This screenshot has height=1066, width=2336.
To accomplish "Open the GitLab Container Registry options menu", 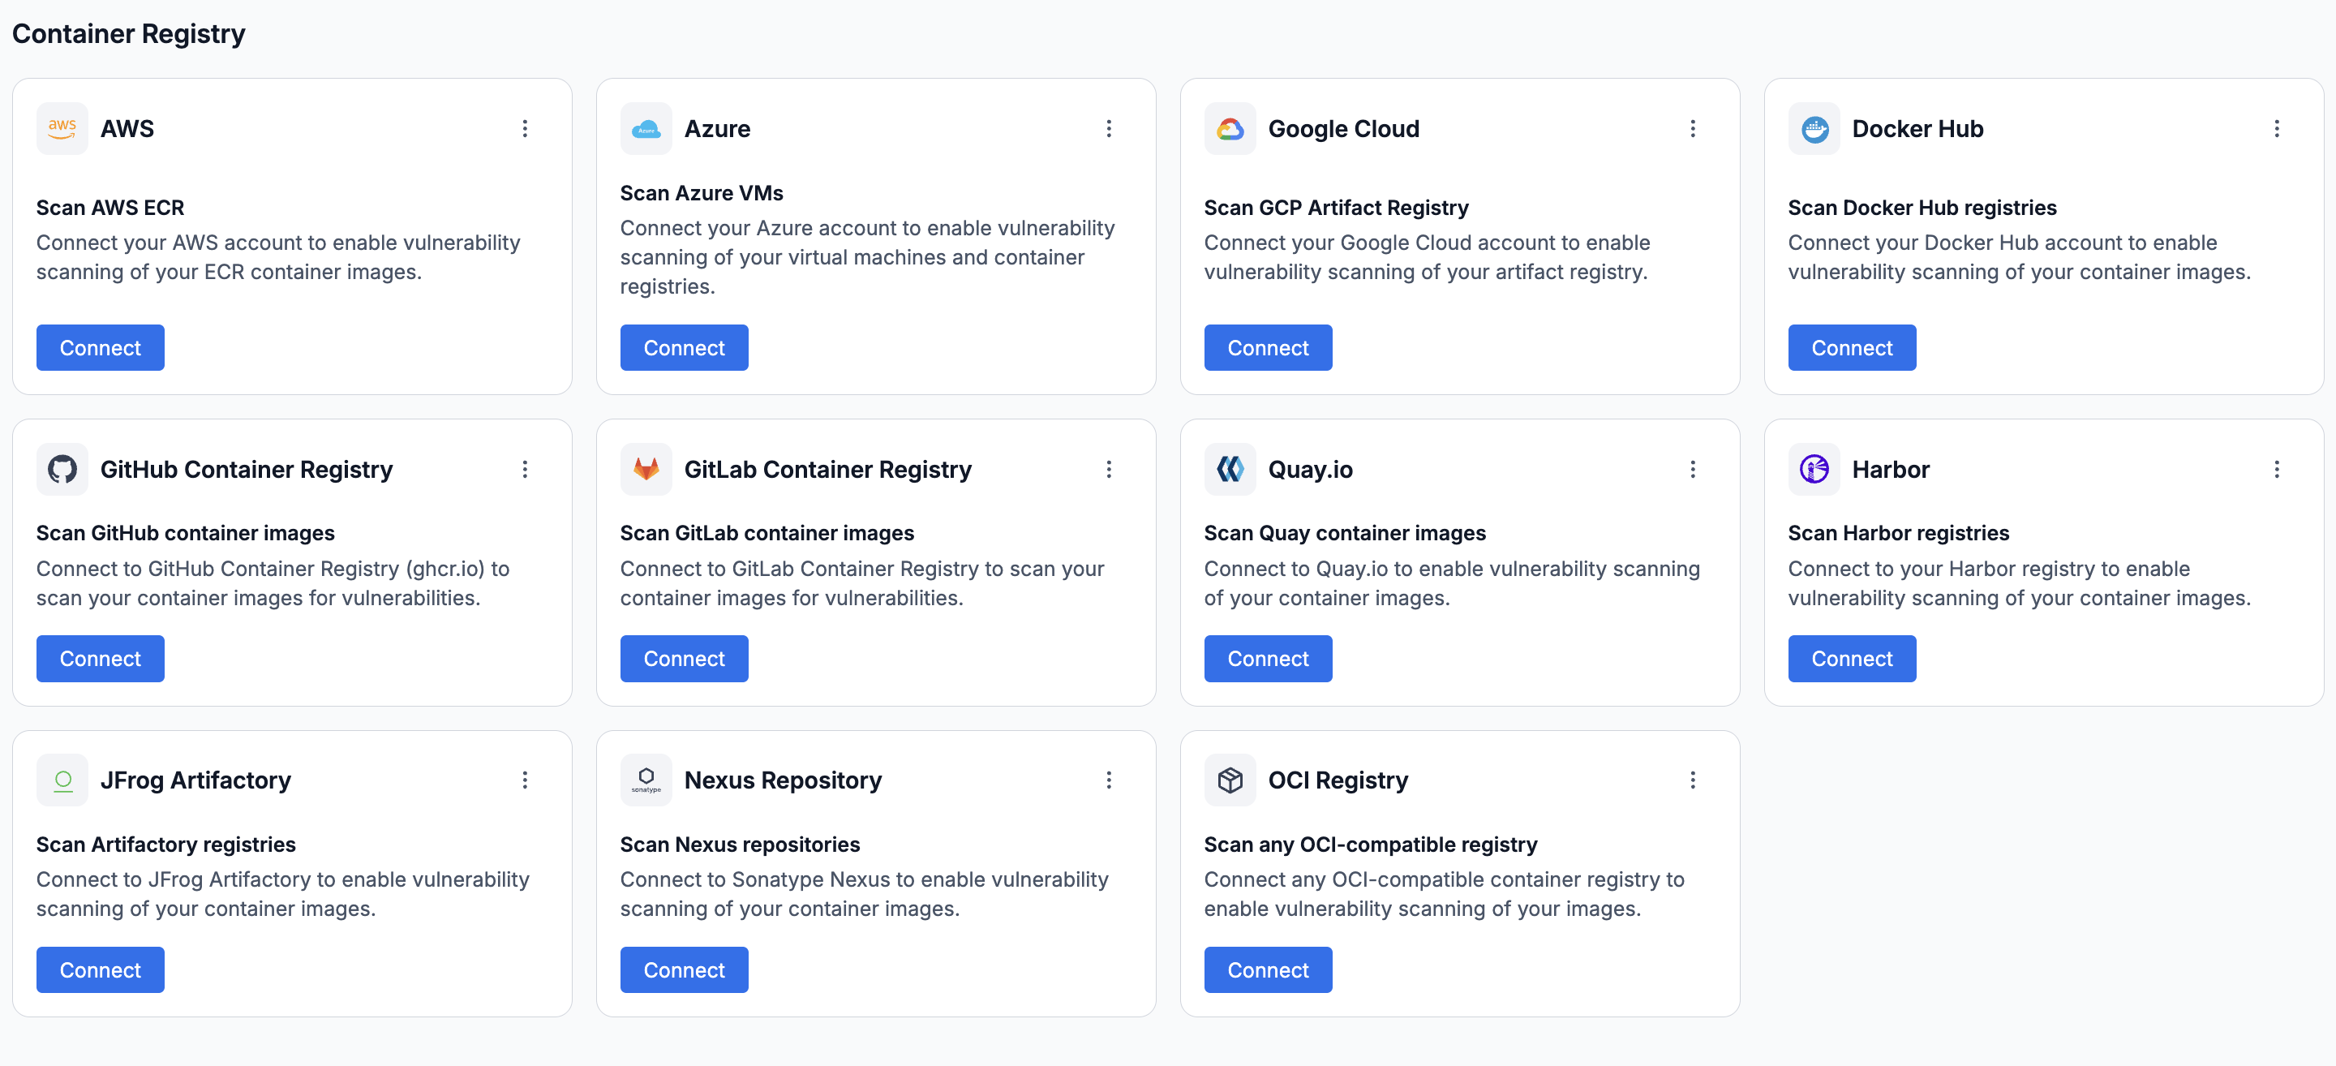I will pos(1108,469).
